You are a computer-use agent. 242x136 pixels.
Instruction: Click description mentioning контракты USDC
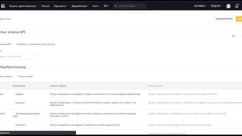pos(93,115)
